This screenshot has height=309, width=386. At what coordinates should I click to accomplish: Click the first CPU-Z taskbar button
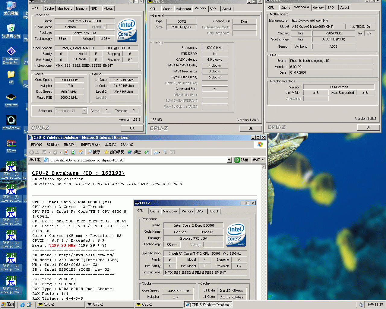click(61, 305)
